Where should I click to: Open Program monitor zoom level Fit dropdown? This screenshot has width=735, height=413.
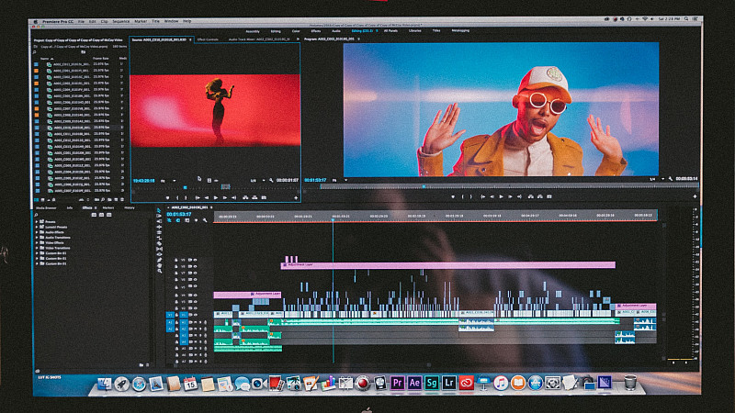coord(340,180)
